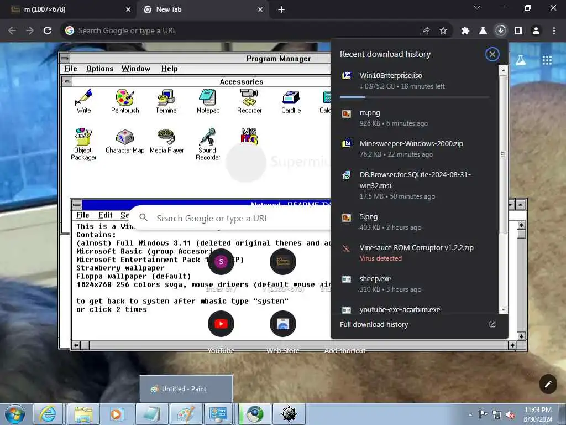The height and width of the screenshot is (425, 566).
Task: Click the download list scrollbar up arrow
Action: coord(503,70)
